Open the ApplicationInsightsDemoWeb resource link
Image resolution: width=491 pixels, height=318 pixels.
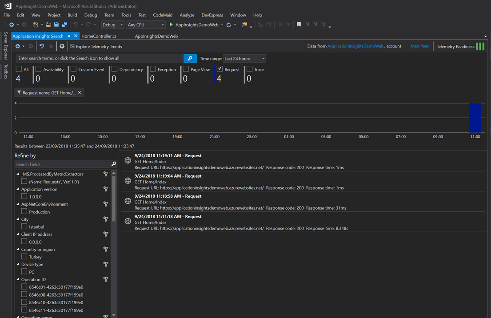click(355, 46)
